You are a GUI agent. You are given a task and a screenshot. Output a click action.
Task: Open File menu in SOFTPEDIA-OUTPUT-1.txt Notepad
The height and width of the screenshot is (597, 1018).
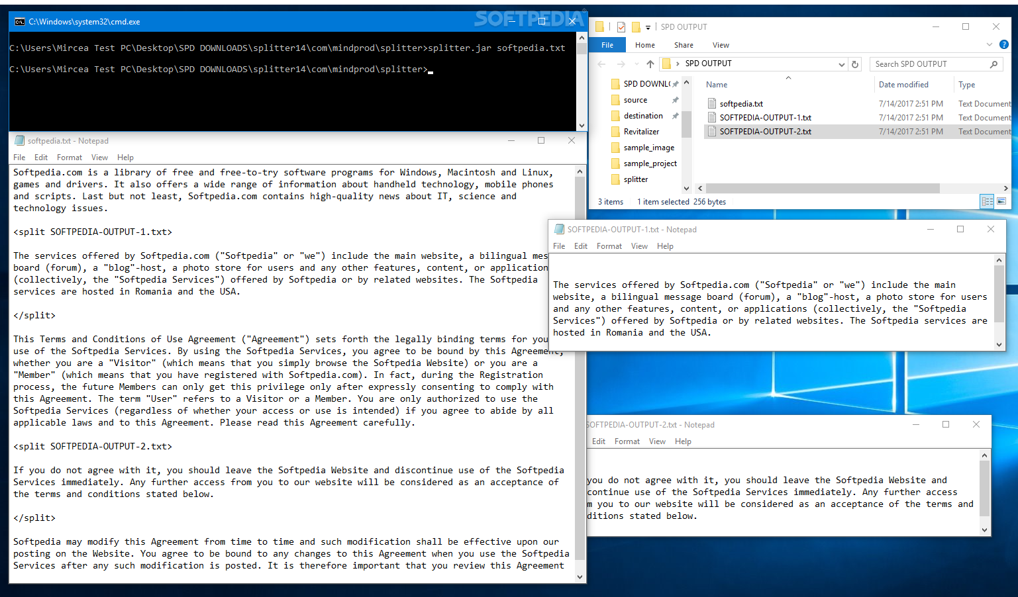pos(559,246)
